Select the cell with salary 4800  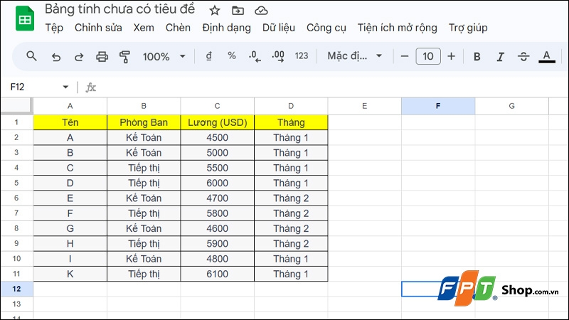click(218, 259)
